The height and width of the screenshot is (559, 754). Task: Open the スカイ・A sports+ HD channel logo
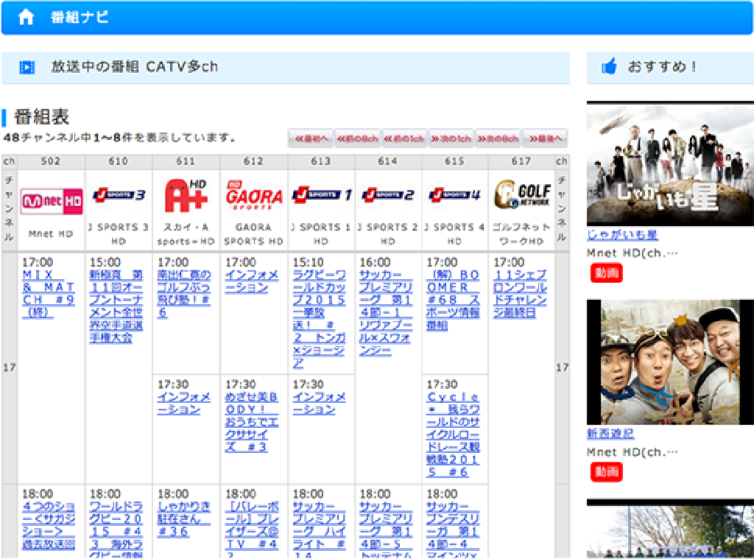point(186,196)
